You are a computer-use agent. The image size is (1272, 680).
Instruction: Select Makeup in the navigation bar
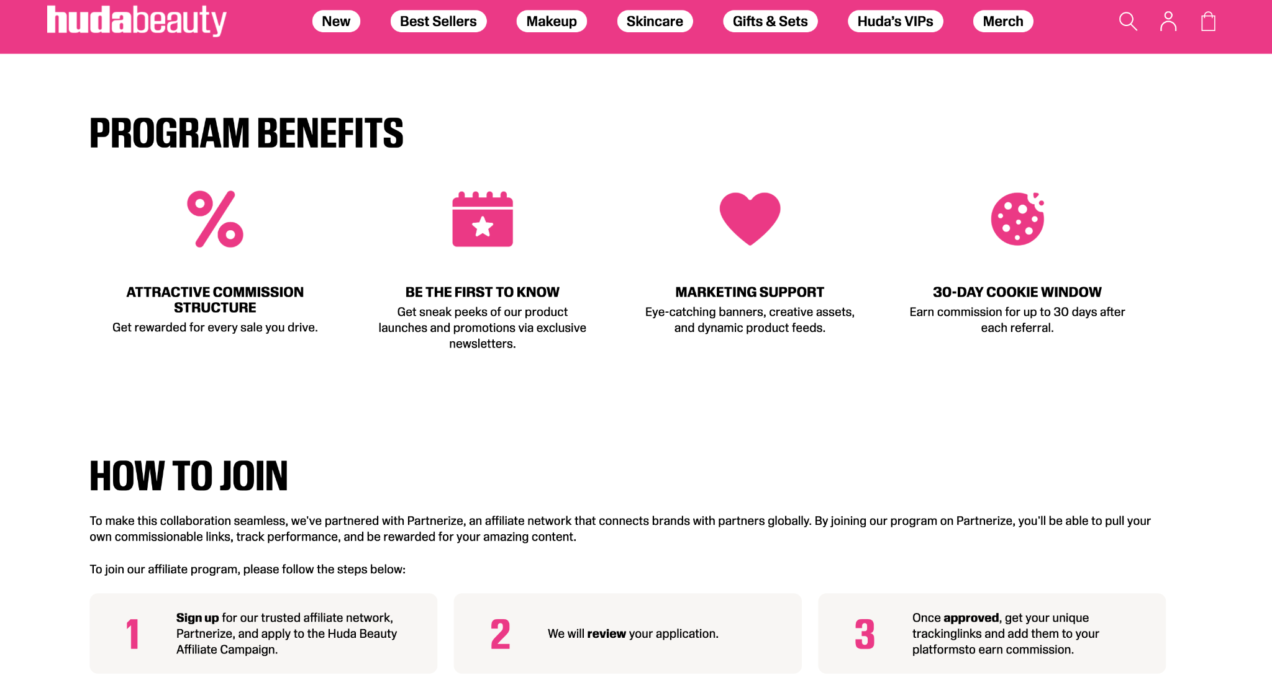(x=552, y=21)
